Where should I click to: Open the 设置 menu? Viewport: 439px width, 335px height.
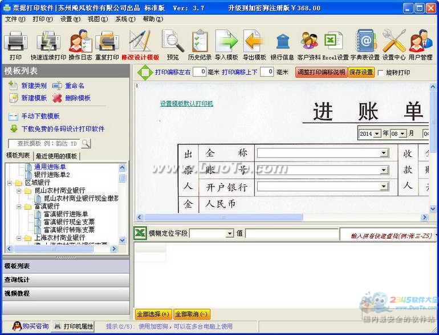point(70,19)
